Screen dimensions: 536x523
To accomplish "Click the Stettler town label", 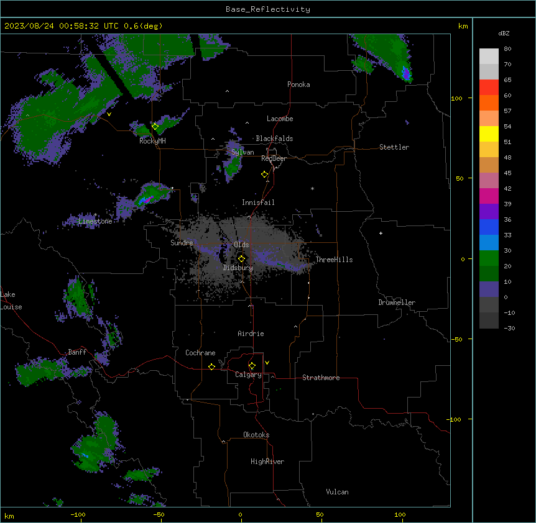I will (x=394, y=147).
